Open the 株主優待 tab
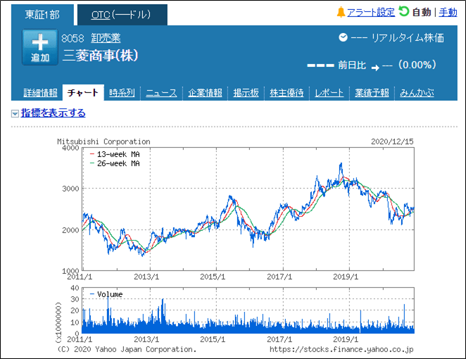The height and width of the screenshot is (359, 466). point(286,93)
